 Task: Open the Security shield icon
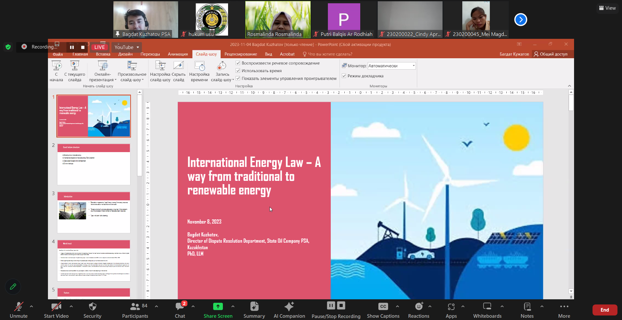tap(92, 306)
